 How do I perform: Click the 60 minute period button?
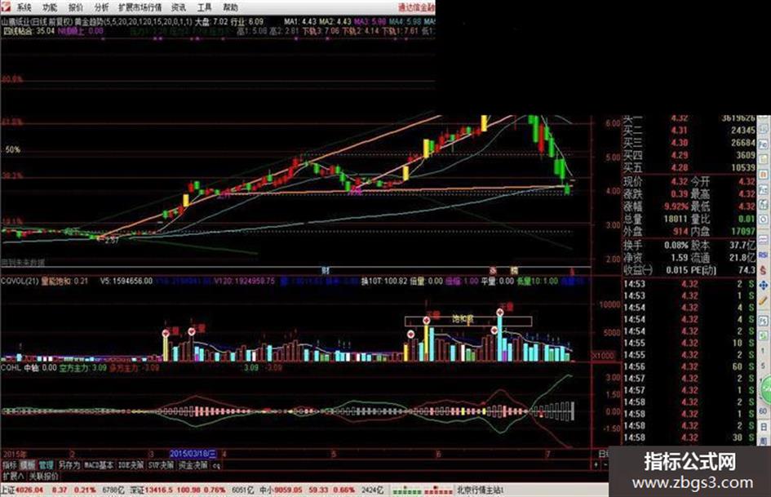(763, 411)
